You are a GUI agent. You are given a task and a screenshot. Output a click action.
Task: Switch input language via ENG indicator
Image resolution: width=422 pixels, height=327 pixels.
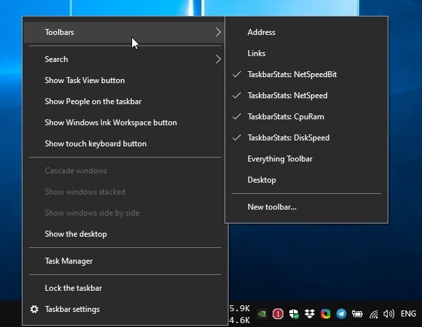coord(408,314)
